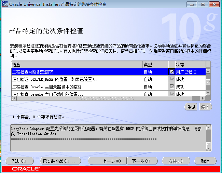This screenshot has height=173, width=222.
Task: Click the LoopBack Adapter details text
Action: click(107, 131)
